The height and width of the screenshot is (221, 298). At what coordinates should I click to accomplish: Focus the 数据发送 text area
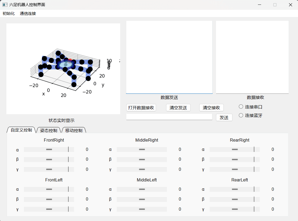coord(169,57)
